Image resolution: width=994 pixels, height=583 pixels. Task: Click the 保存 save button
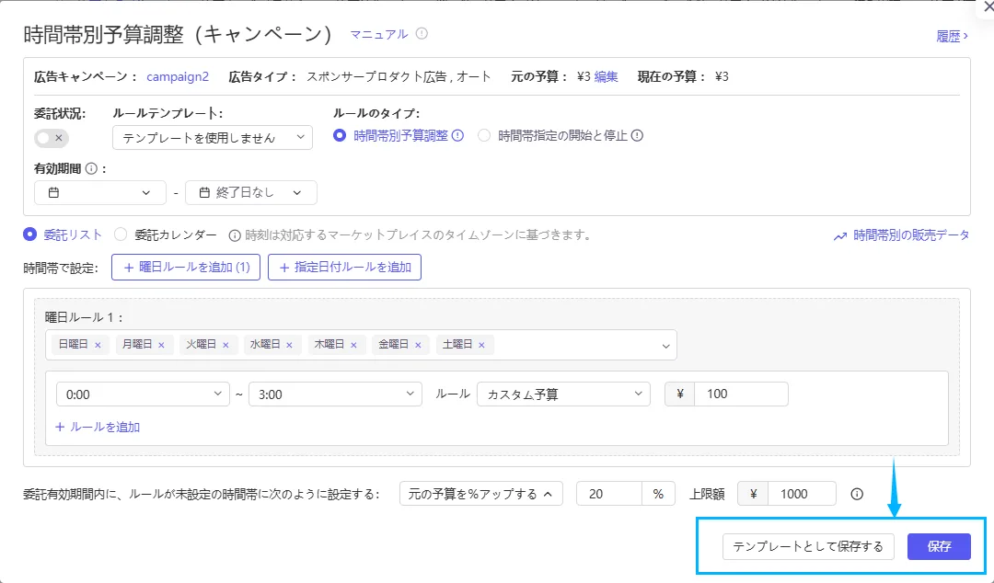(x=939, y=546)
